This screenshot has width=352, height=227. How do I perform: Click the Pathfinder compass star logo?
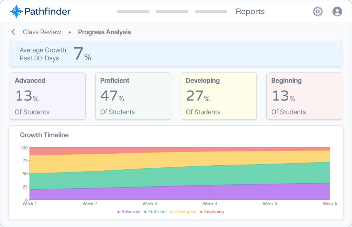coord(16,12)
